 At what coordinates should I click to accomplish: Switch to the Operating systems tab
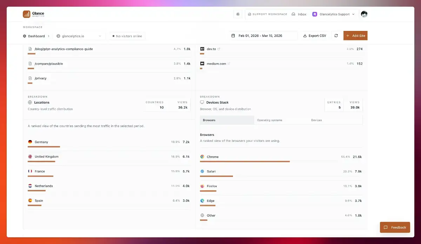click(269, 120)
